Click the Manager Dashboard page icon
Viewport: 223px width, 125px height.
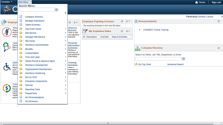tap(21, 20)
